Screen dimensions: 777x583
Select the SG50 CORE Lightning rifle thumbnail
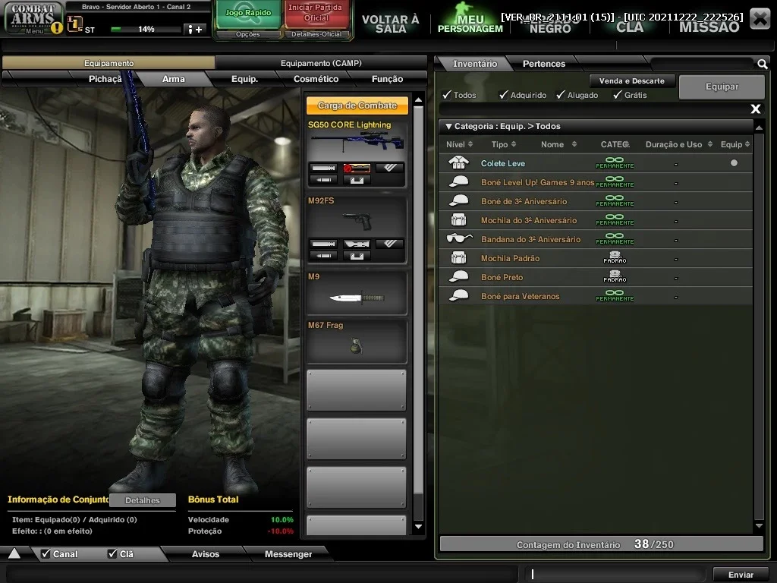(x=357, y=143)
